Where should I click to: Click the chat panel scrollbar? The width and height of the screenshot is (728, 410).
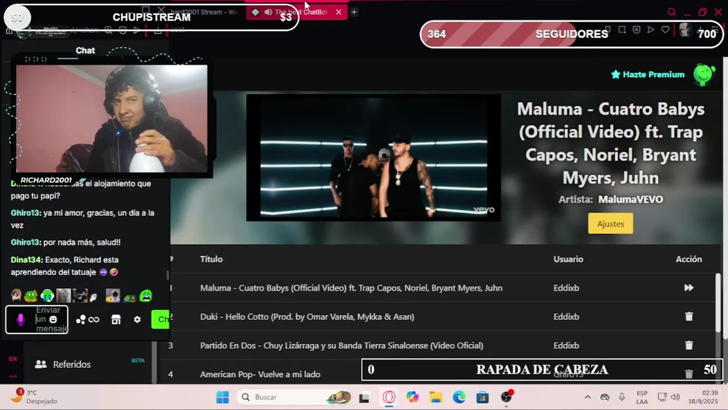(167, 275)
